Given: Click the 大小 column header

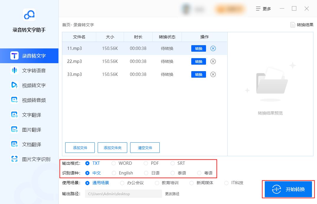Looking at the screenshot, I should coord(110,37).
